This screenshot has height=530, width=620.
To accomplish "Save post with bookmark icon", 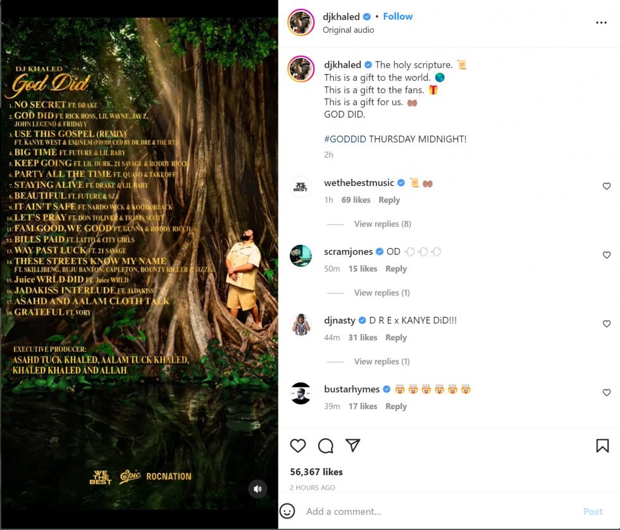I will tap(602, 445).
